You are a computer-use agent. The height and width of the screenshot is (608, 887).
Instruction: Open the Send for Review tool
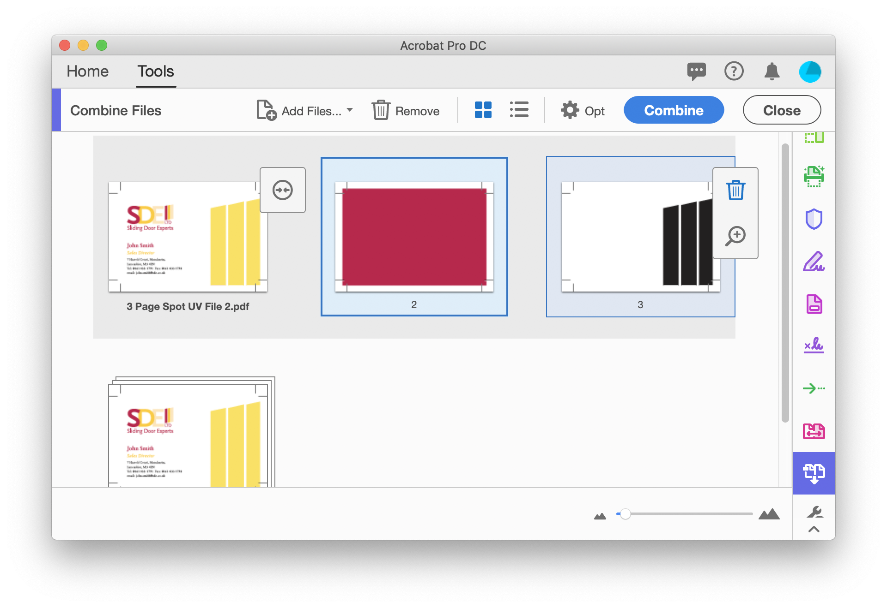(814, 387)
